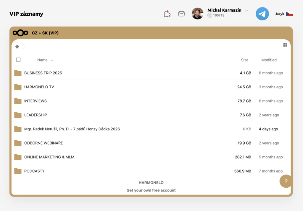Sort by Name column header
The width and height of the screenshot is (303, 211).
[x=42, y=60]
